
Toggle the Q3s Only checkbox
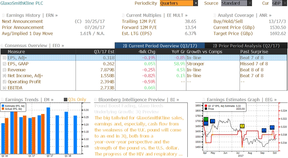click(x=66, y=100)
